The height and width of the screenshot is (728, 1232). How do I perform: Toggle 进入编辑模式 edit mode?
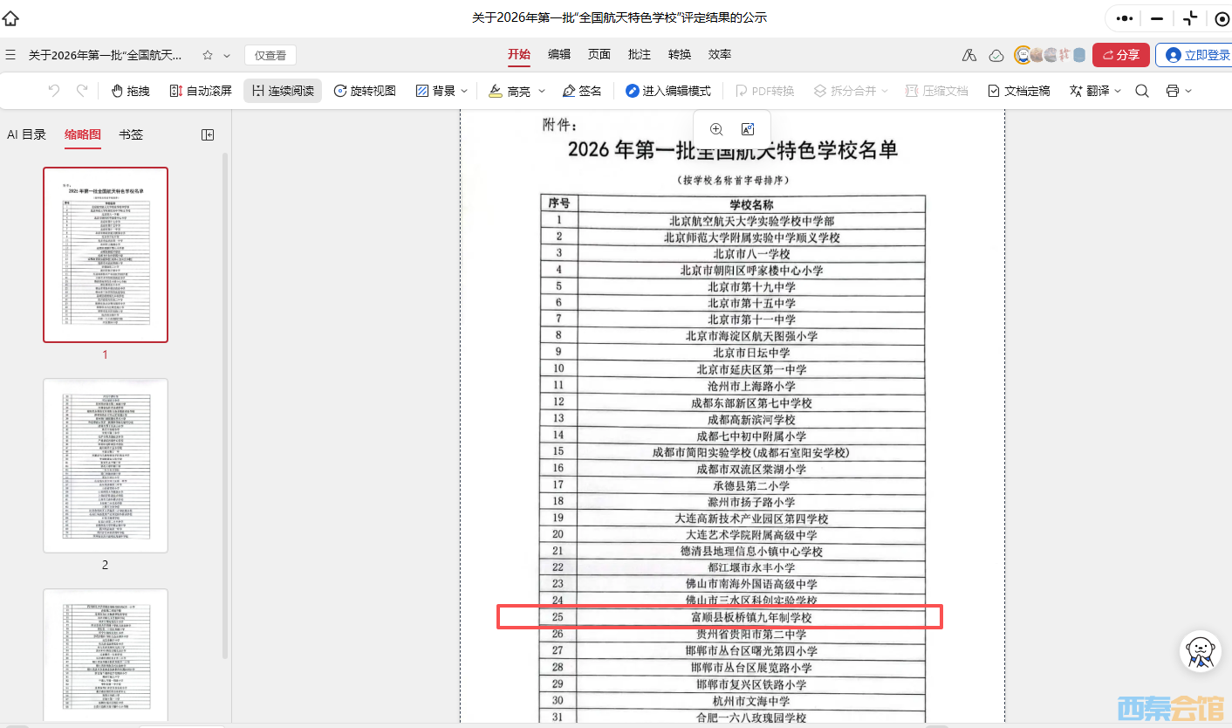[668, 91]
